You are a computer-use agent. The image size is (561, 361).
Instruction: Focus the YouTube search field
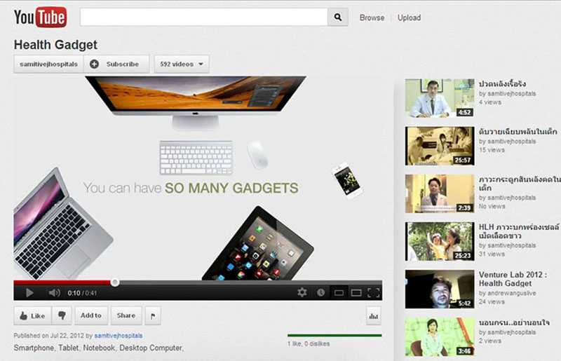tap(203, 17)
